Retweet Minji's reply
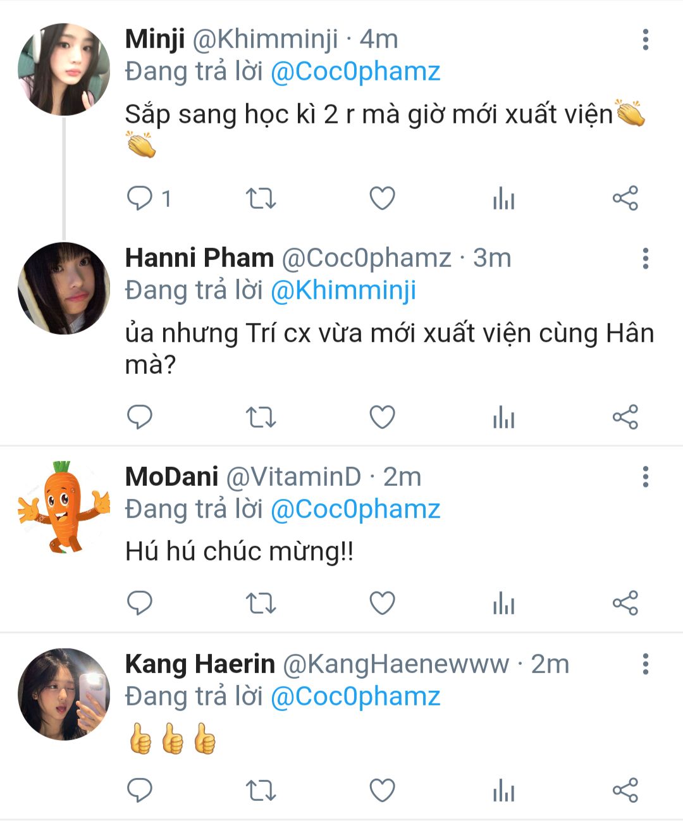 (x=261, y=199)
